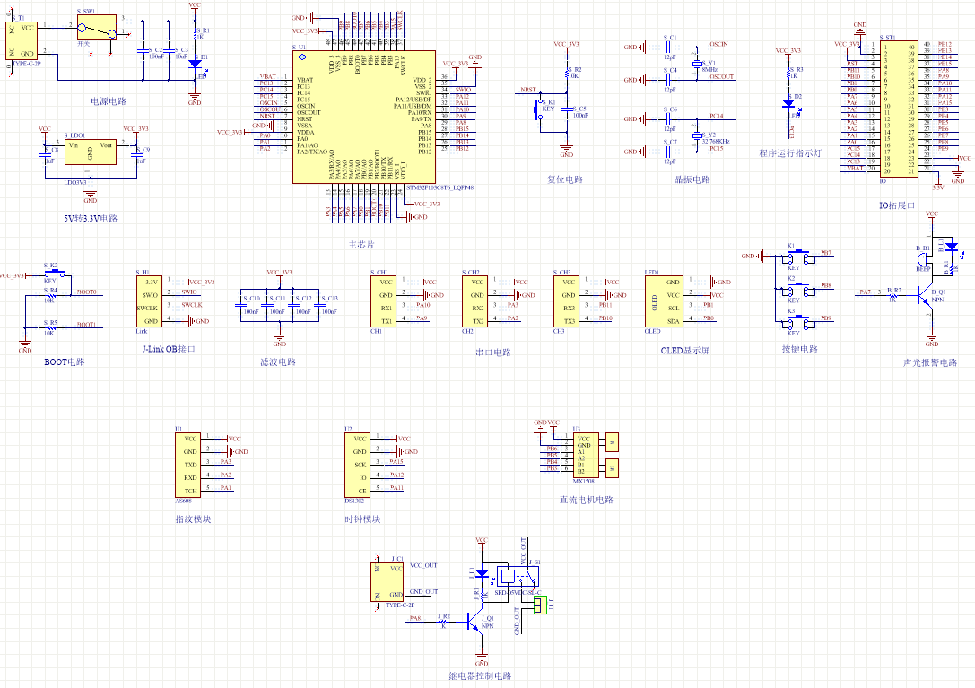Image resolution: width=975 pixels, height=688 pixels.
Task: Click the K2 key connected to PB8
Action: 797,289
